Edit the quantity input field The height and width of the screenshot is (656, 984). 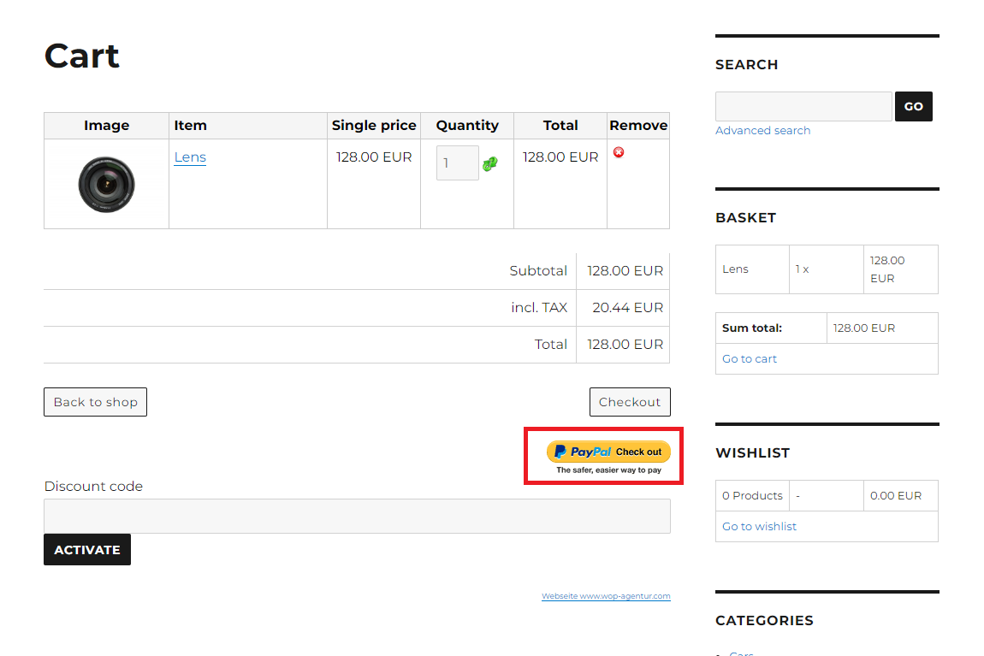tap(458, 163)
